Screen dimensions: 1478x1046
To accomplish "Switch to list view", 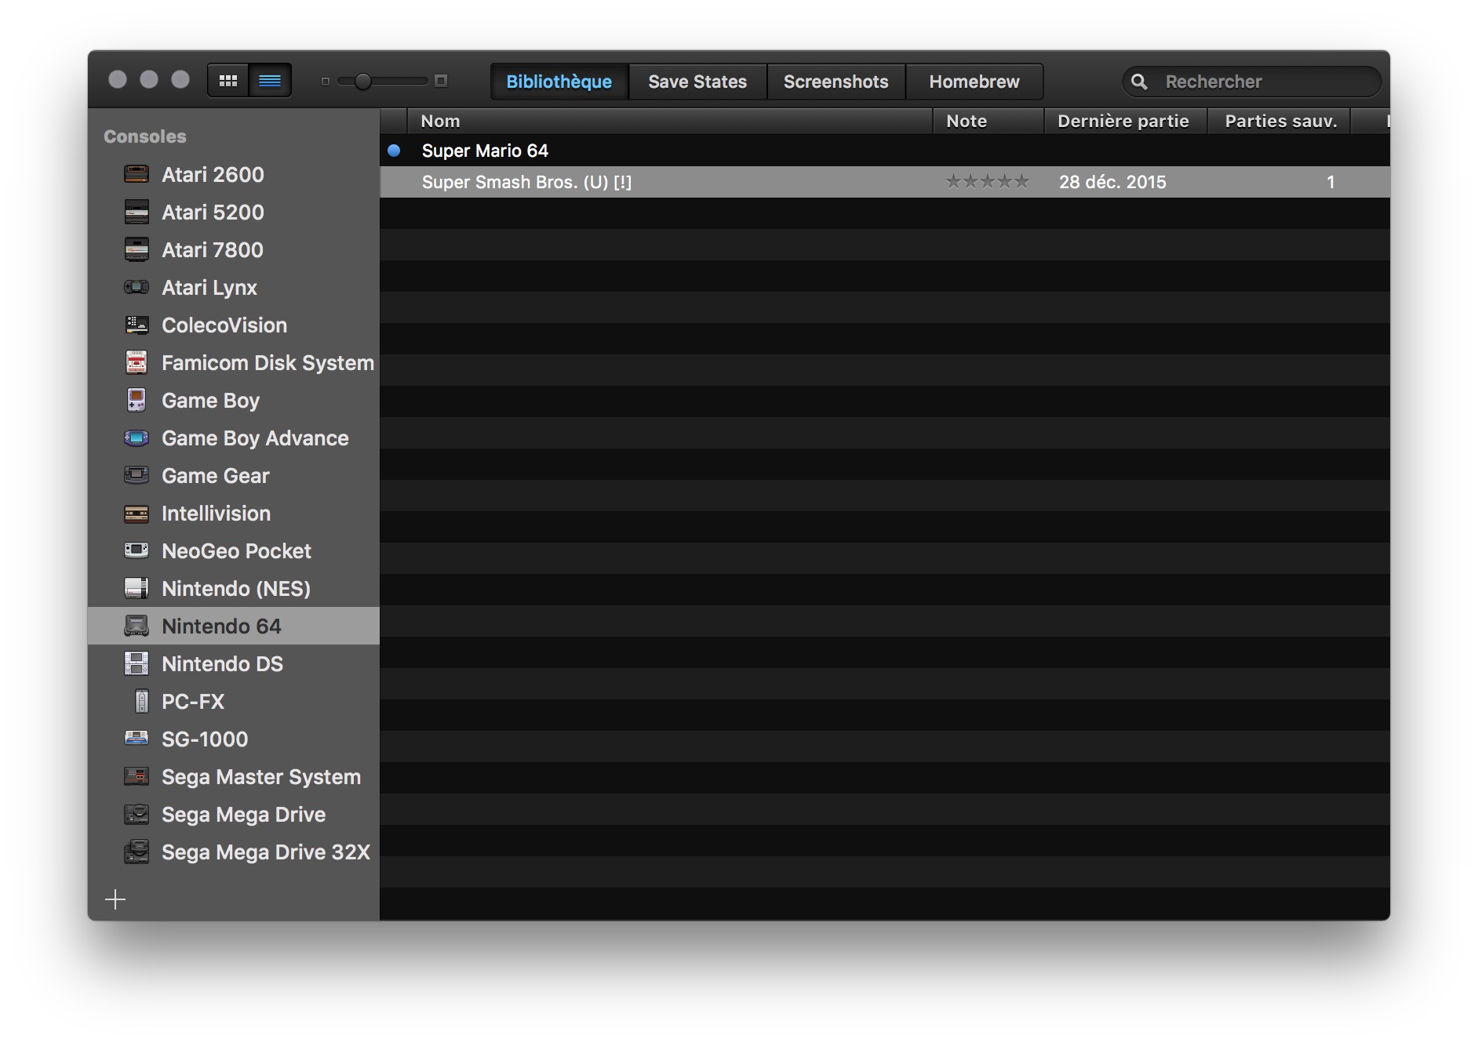I will 270,81.
